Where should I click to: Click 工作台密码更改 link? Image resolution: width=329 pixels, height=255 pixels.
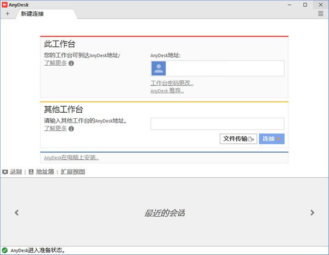tap(172, 83)
